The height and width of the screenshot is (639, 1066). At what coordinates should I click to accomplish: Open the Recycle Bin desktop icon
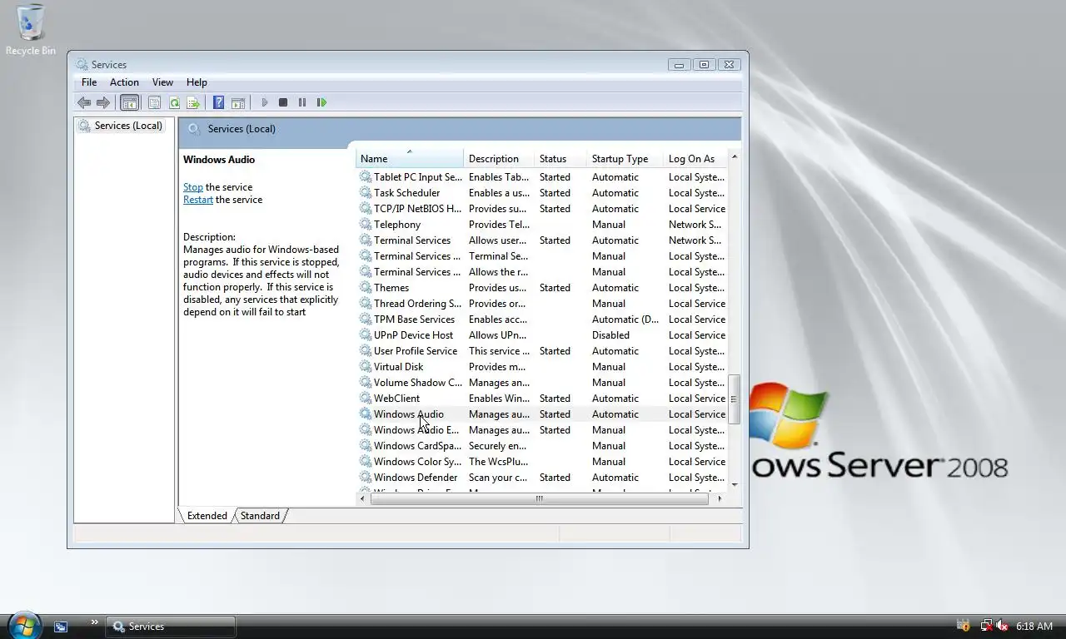pos(31,30)
